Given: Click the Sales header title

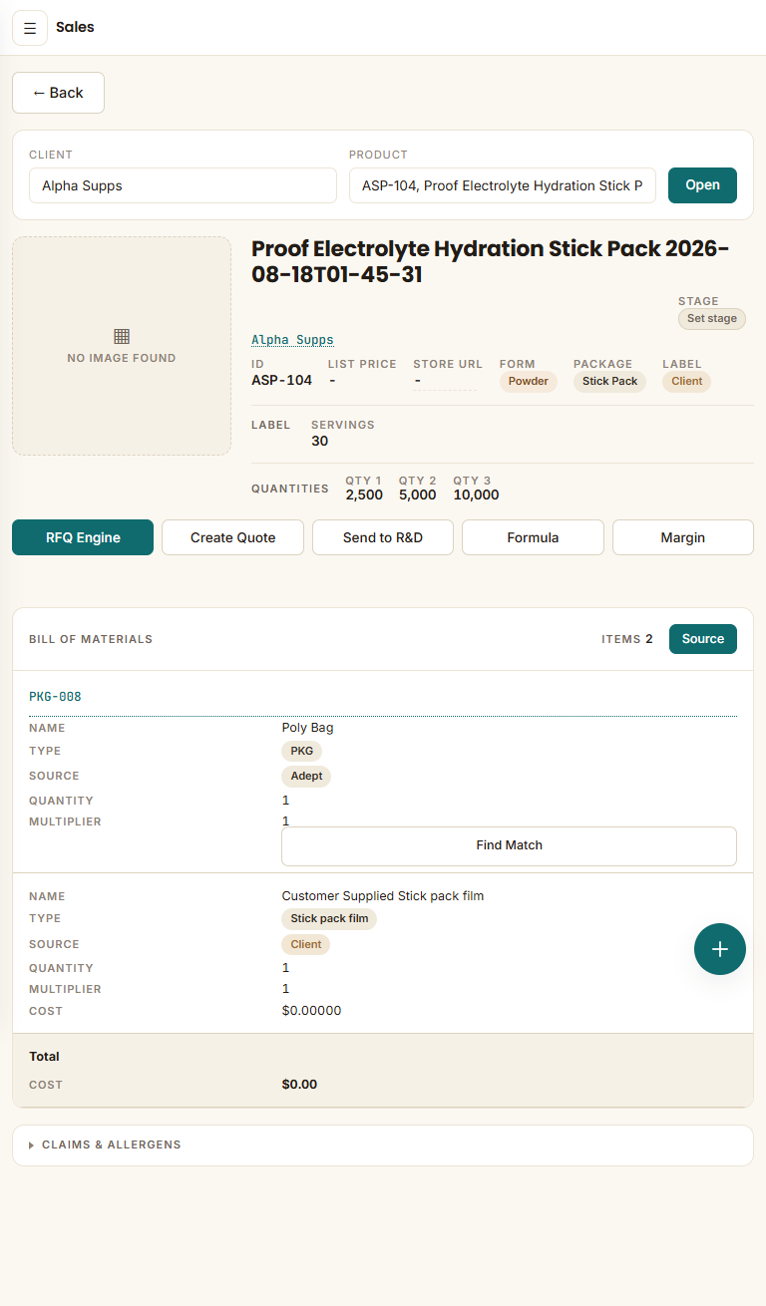Looking at the screenshot, I should (75, 28).
